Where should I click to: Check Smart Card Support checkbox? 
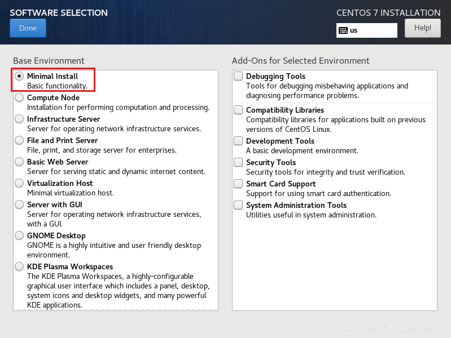(x=238, y=184)
